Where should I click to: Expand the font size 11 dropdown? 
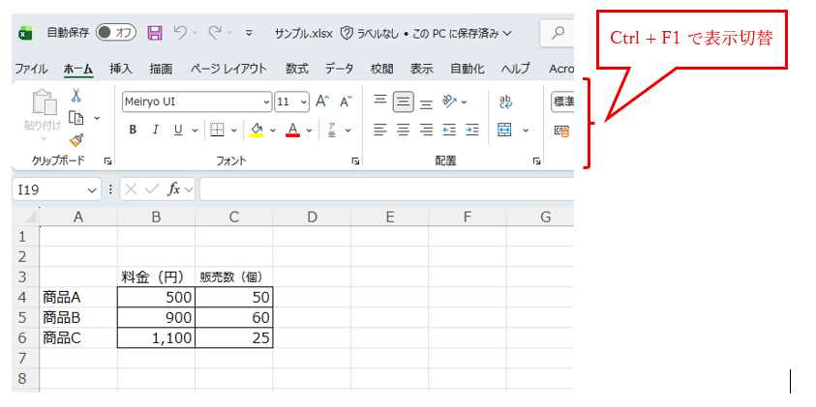(x=304, y=102)
